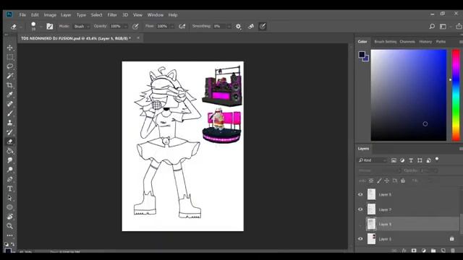
Task: Select the Hand tool
Action: (9, 217)
